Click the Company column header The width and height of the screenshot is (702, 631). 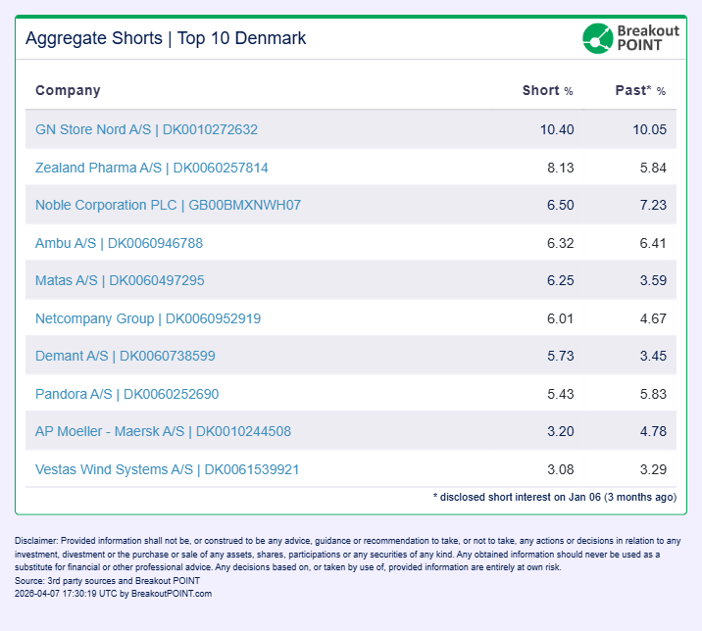pyautogui.click(x=68, y=90)
